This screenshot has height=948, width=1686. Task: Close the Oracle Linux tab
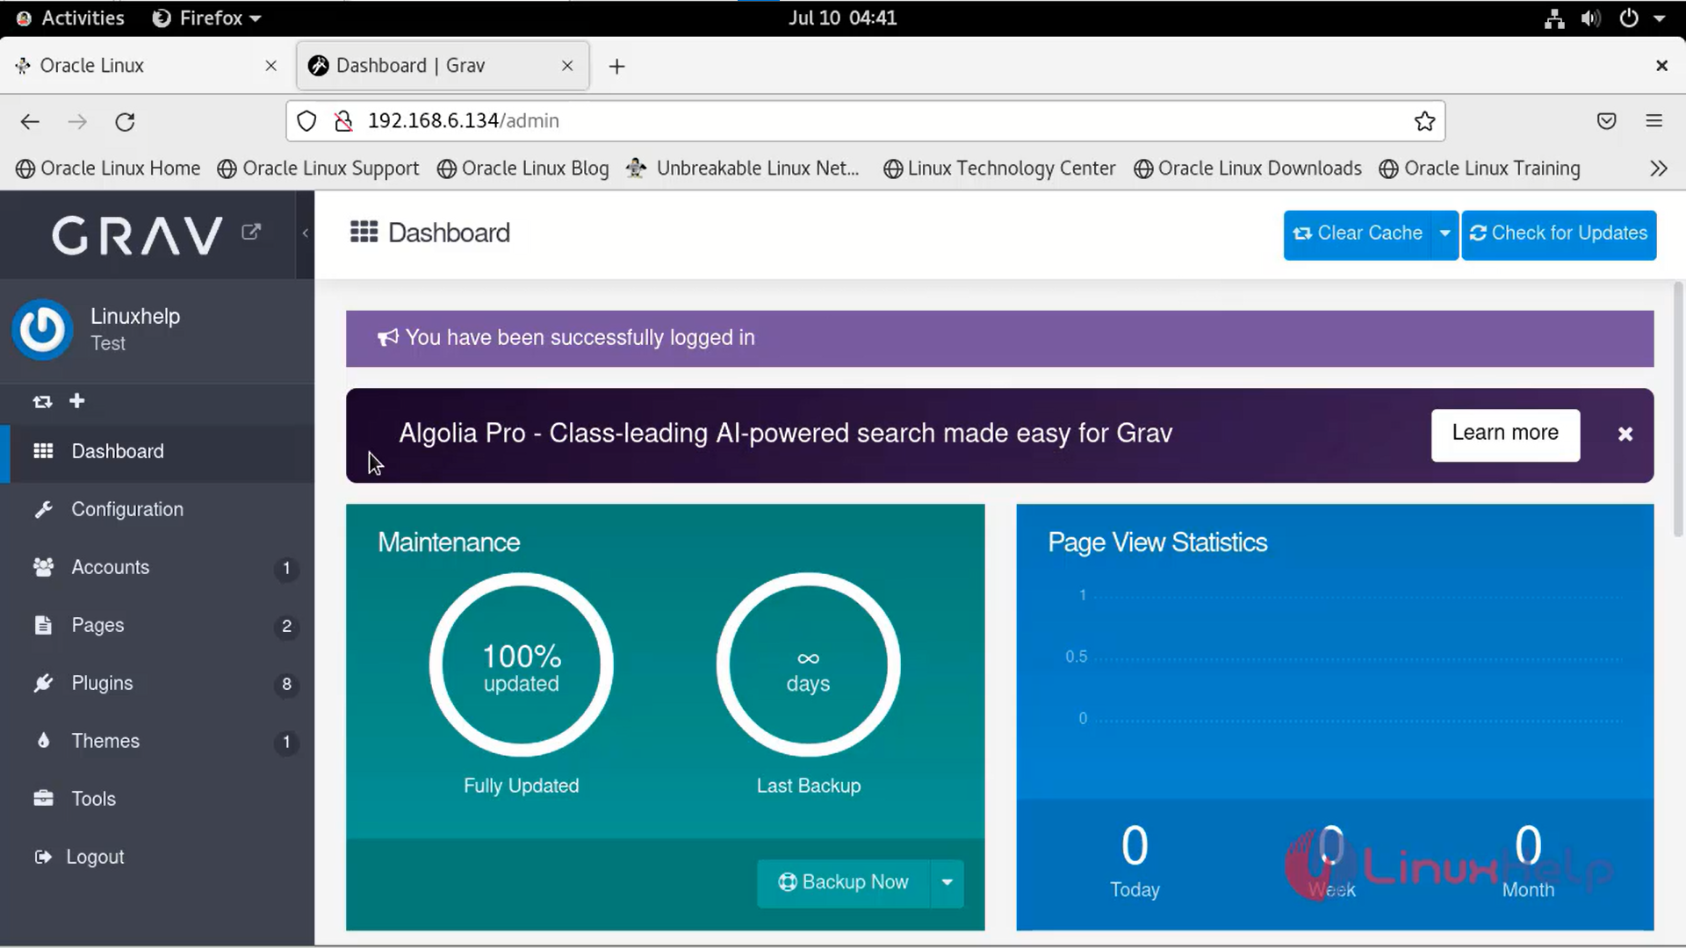[270, 66]
